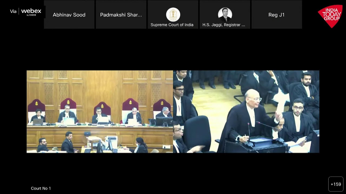Select the judges' bench video feed
The height and width of the screenshot is (194, 346).
(100, 112)
